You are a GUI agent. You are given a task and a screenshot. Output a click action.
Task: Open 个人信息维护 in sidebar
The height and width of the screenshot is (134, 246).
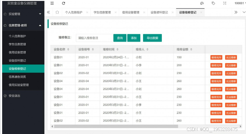pyautogui.click(x=23, y=36)
